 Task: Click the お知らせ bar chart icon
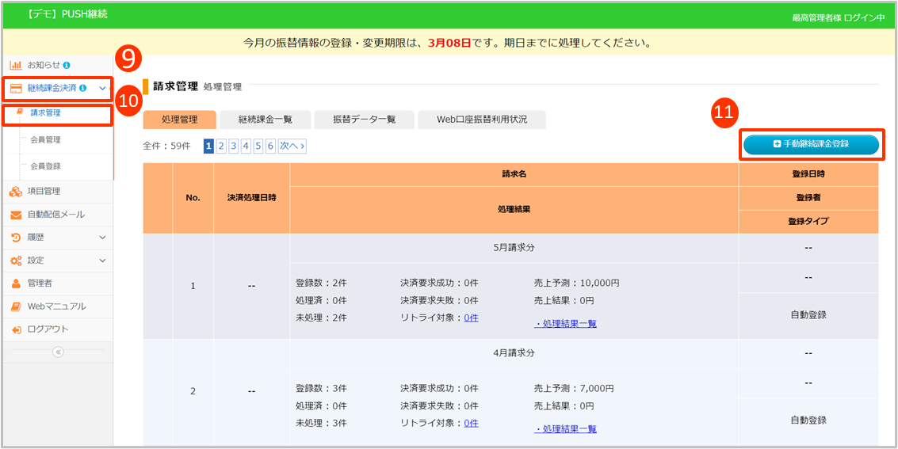coord(16,65)
